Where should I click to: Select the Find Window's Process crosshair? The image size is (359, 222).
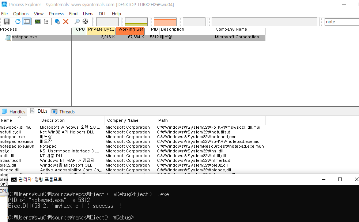point(86,22)
